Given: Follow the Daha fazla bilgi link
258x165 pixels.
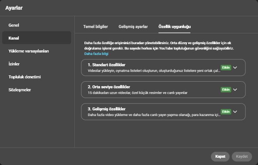Looking at the screenshot, I should point(96,54).
